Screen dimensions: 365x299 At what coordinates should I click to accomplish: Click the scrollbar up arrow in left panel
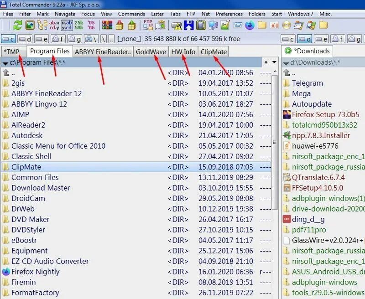[275, 72]
